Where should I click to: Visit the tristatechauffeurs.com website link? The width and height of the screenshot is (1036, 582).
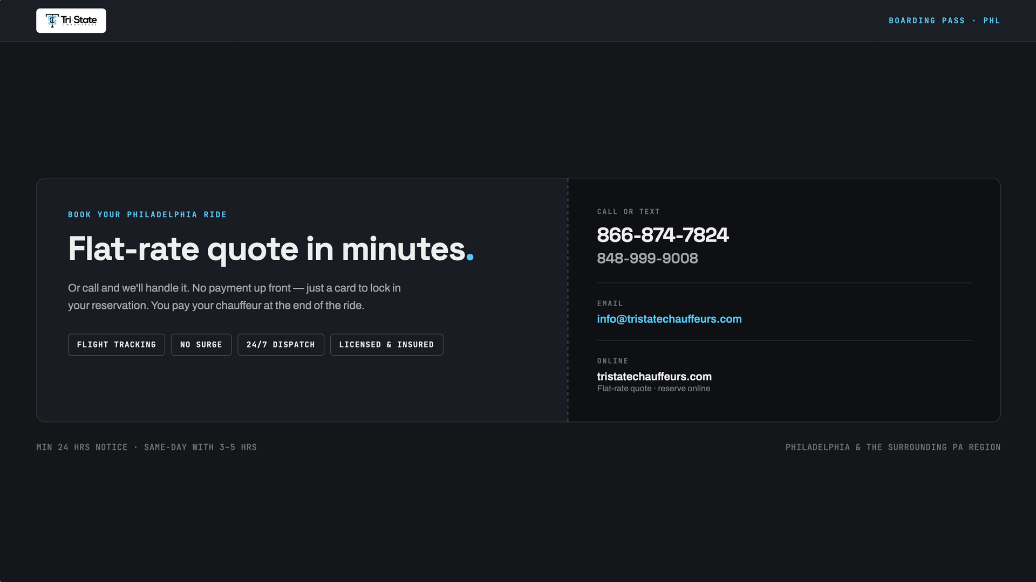654,376
